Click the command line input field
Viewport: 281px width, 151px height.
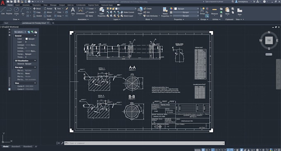[x=145, y=143]
